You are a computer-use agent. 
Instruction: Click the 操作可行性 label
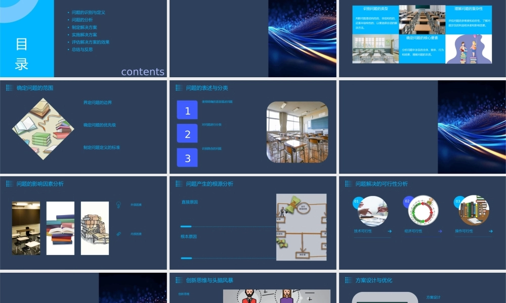pos(463,231)
